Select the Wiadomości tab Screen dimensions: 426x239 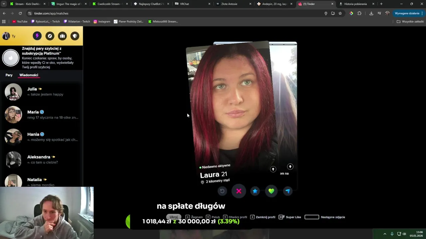click(x=29, y=75)
